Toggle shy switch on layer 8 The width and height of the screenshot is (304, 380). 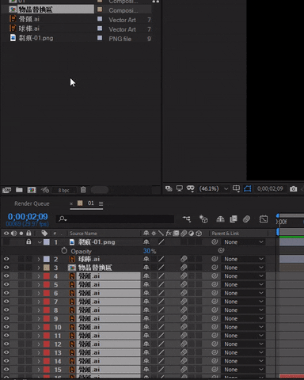tap(146, 310)
